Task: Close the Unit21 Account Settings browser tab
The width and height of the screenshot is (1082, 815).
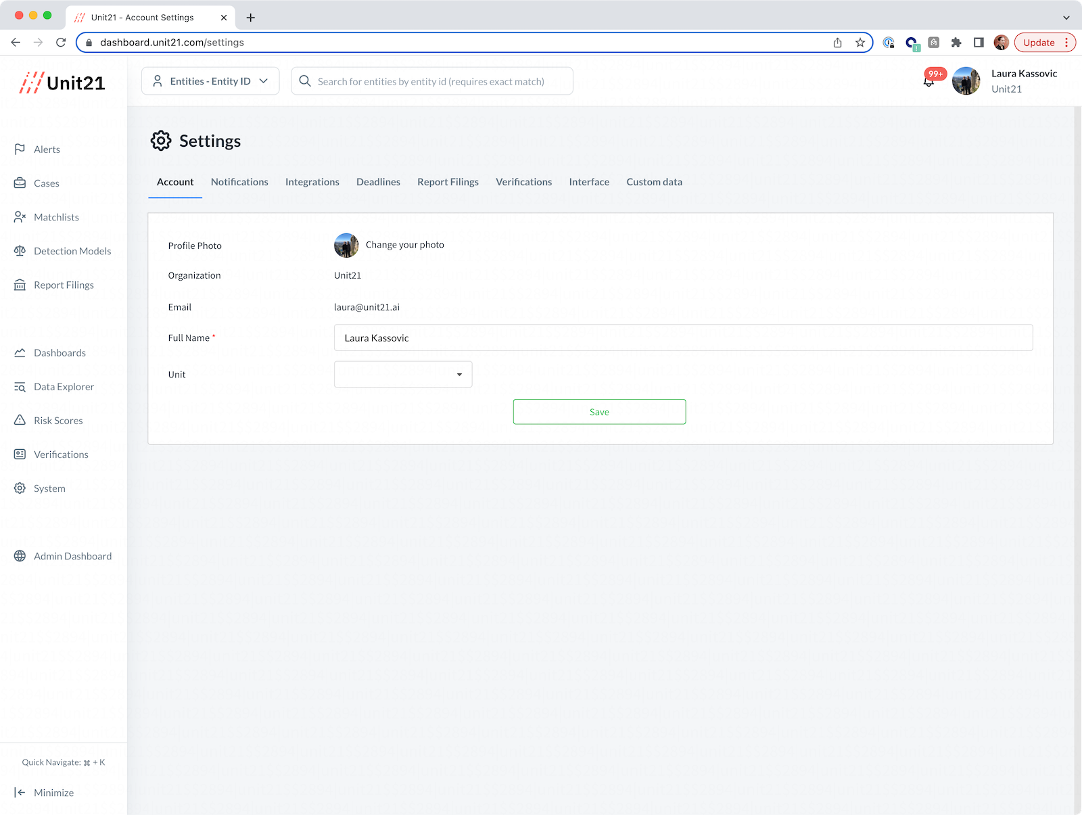Action: click(x=224, y=18)
